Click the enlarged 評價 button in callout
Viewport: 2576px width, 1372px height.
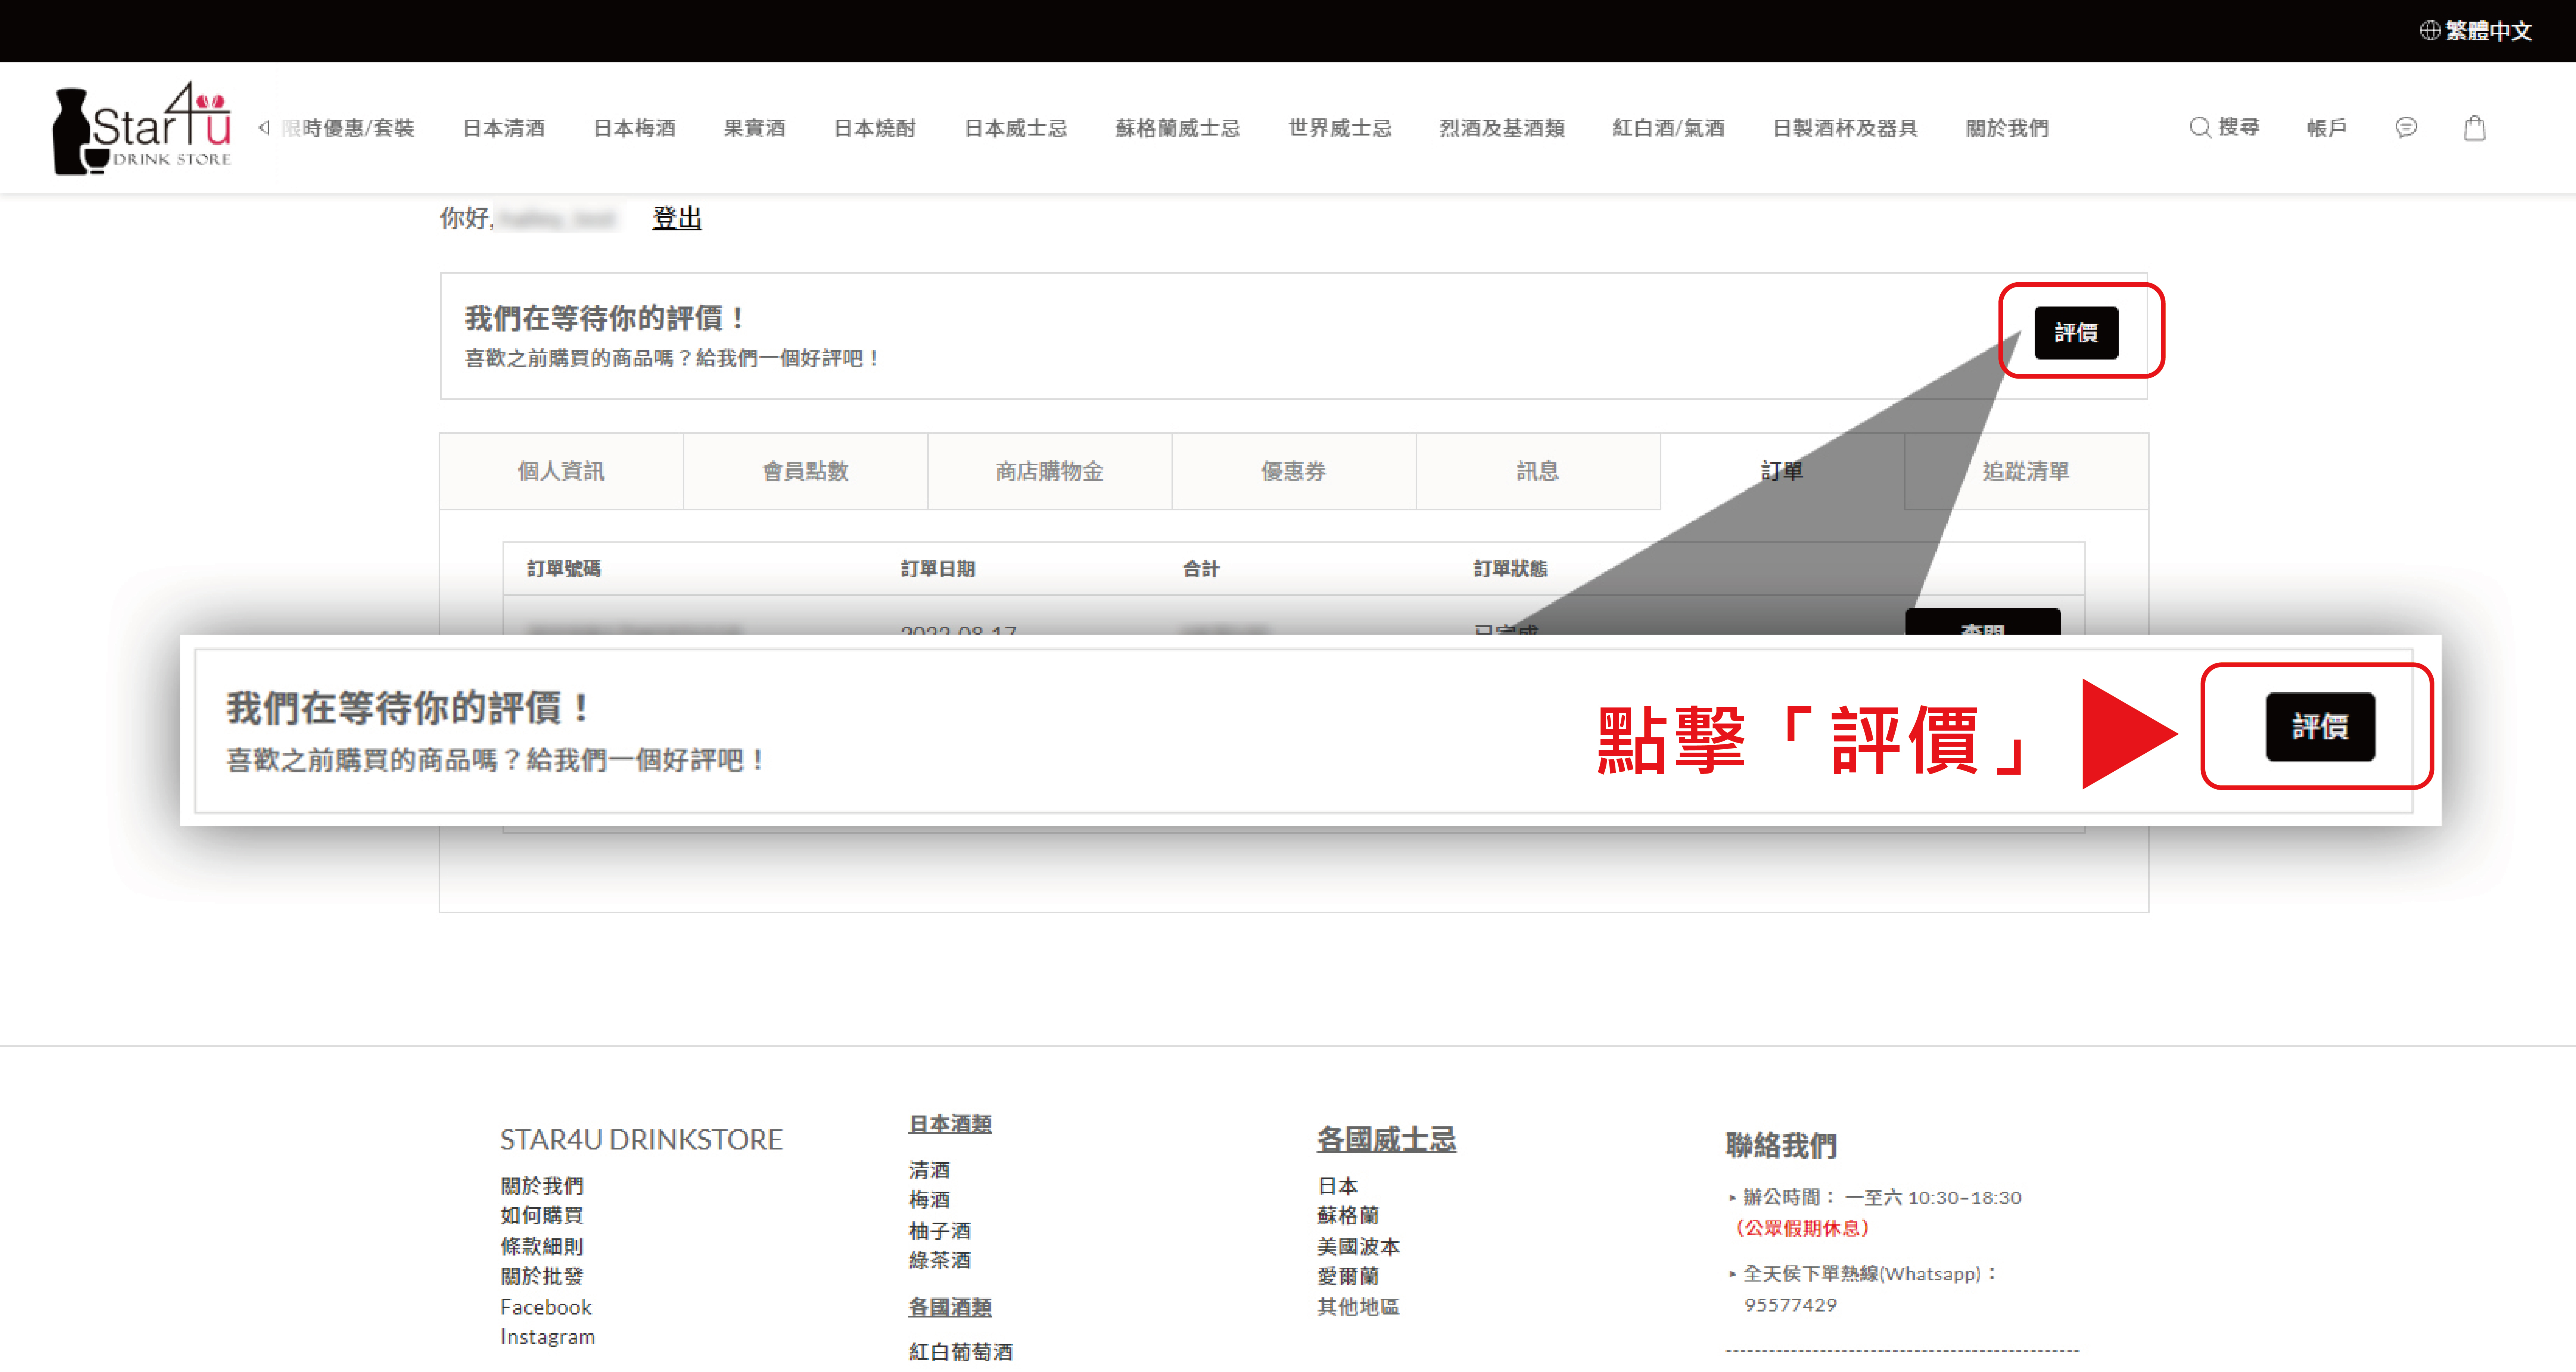2319,727
